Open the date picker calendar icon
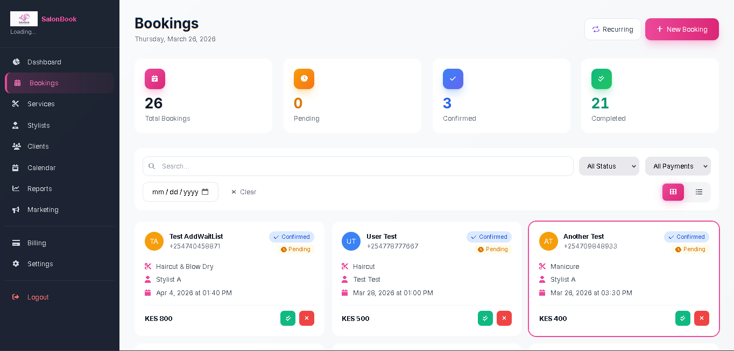This screenshot has width=734, height=351. click(205, 192)
